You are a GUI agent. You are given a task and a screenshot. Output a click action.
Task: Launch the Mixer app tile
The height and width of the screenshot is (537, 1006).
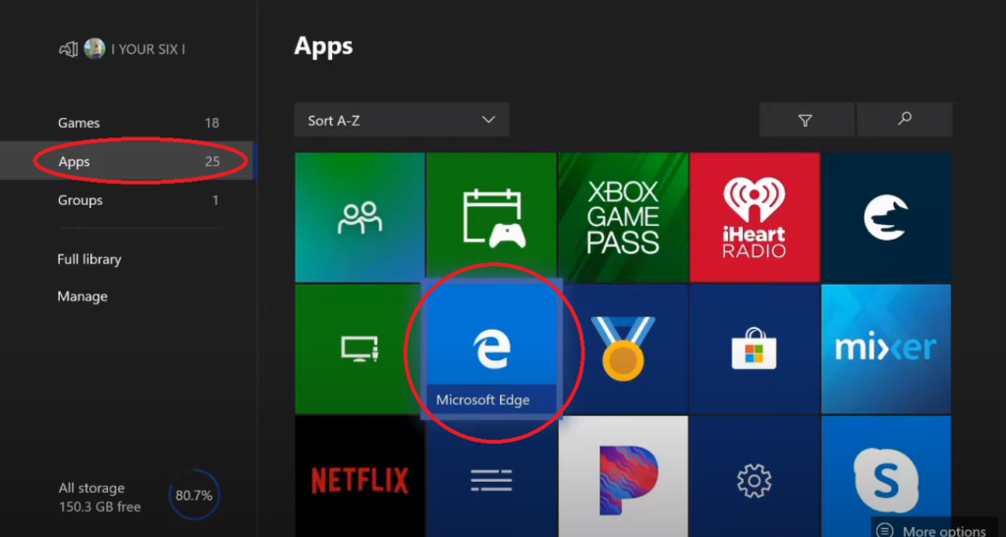click(886, 349)
